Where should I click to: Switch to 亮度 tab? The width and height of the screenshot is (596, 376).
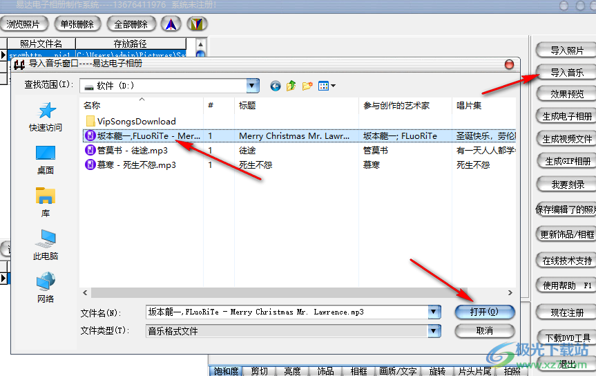coord(292,371)
